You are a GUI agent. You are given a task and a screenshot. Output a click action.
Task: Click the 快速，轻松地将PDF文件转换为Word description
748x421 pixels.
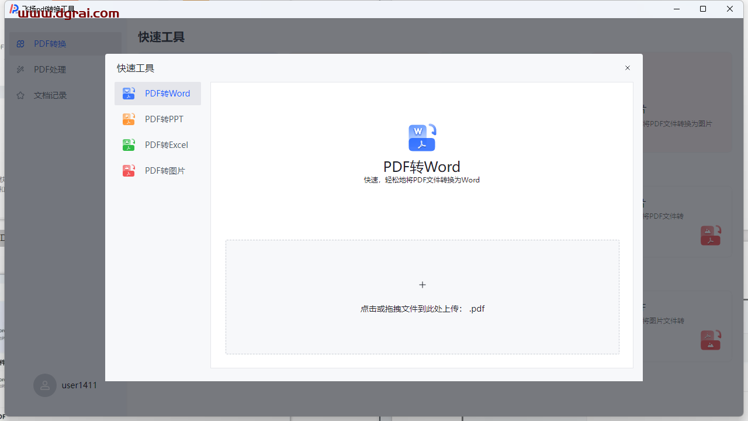422,180
